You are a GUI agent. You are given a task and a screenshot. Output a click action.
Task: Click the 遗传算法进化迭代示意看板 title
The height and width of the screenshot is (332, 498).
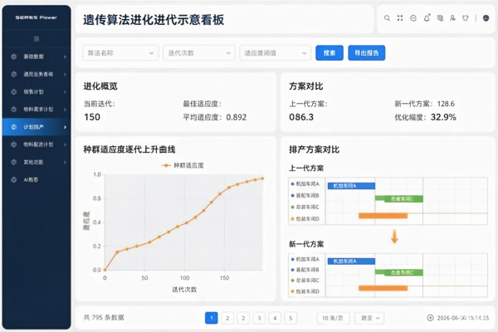click(x=154, y=20)
